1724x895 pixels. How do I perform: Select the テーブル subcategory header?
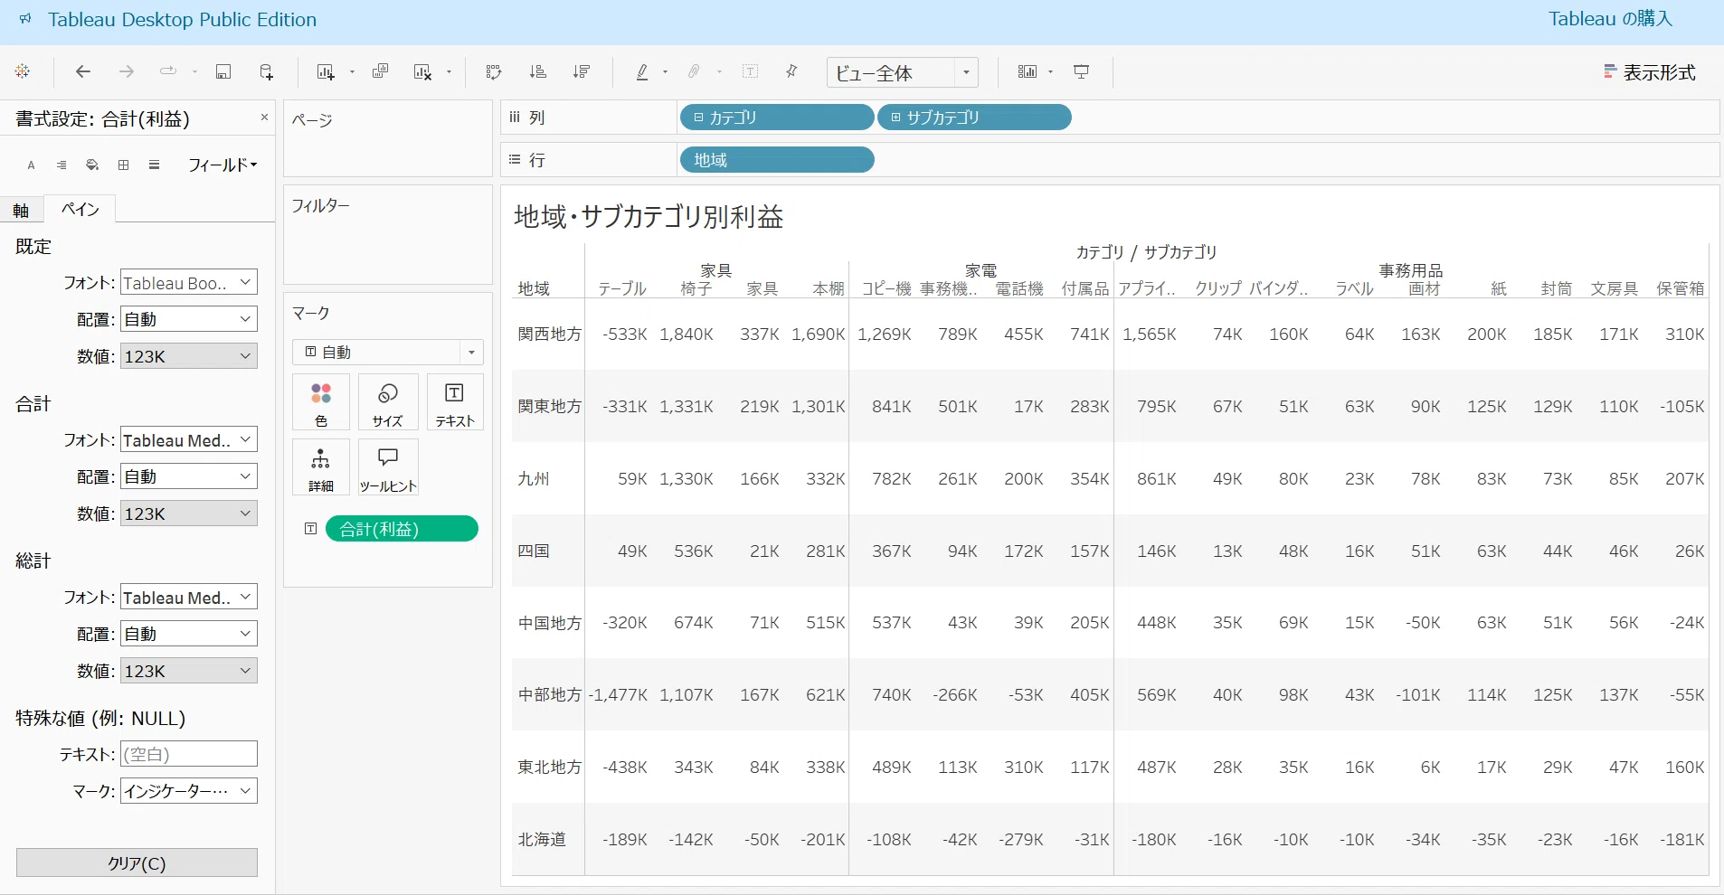tap(622, 288)
